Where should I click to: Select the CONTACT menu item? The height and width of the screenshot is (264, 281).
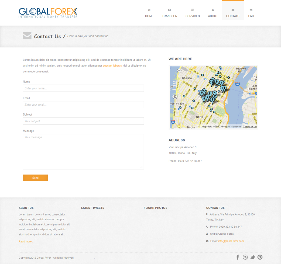click(233, 16)
